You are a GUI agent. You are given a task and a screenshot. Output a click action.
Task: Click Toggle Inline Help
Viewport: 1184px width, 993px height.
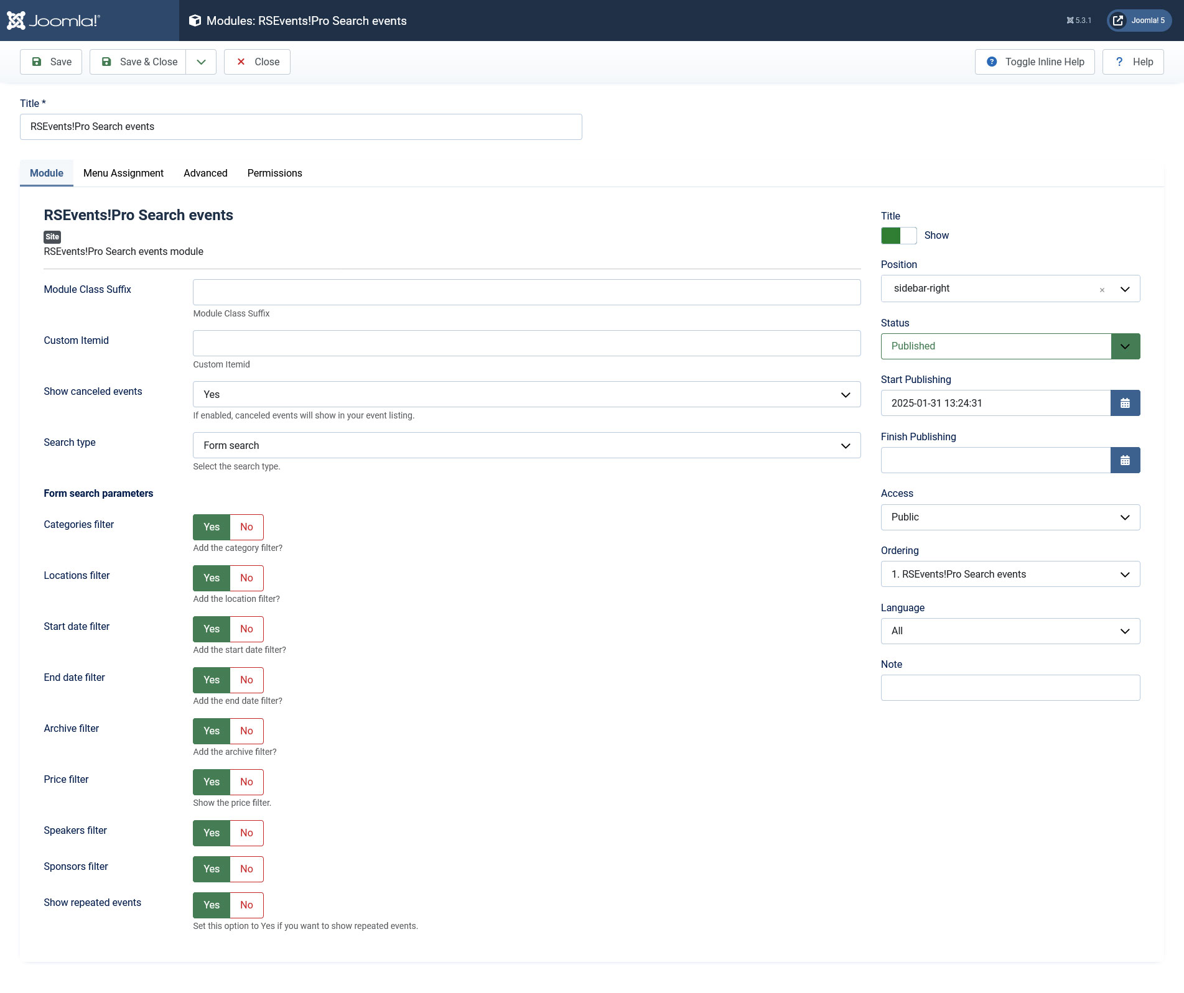point(1035,62)
